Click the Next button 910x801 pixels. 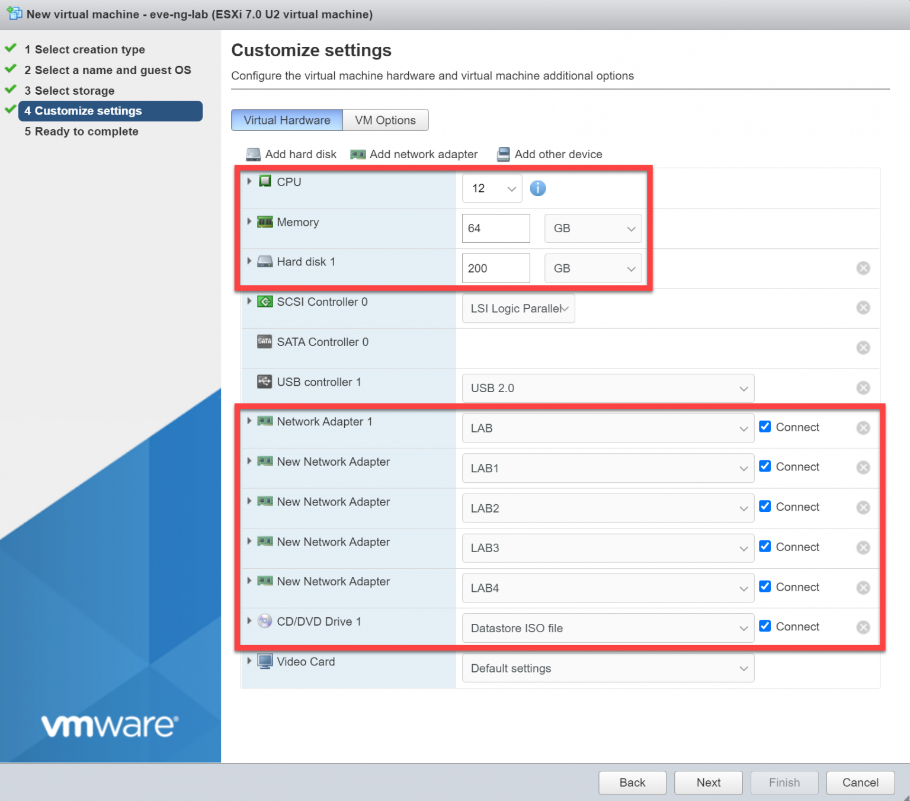pos(709,783)
